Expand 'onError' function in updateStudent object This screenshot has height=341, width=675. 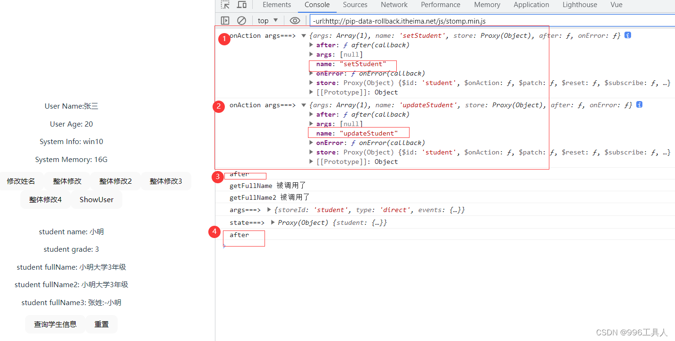pos(311,143)
